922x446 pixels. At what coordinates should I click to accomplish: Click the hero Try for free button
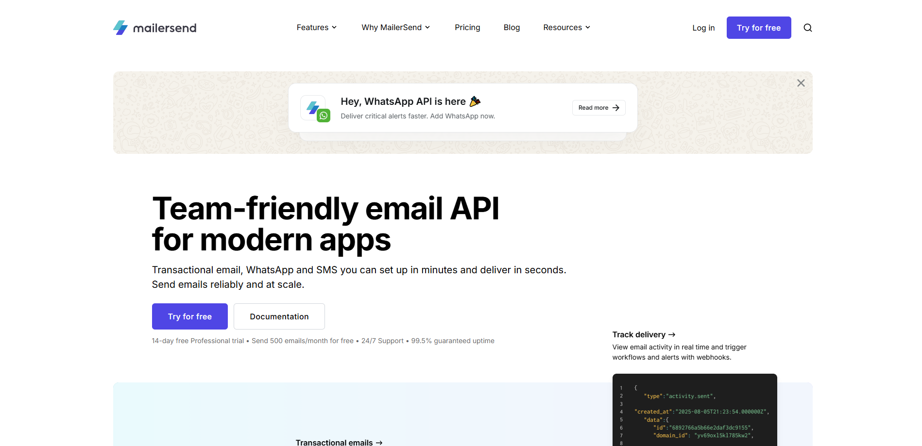pos(190,316)
